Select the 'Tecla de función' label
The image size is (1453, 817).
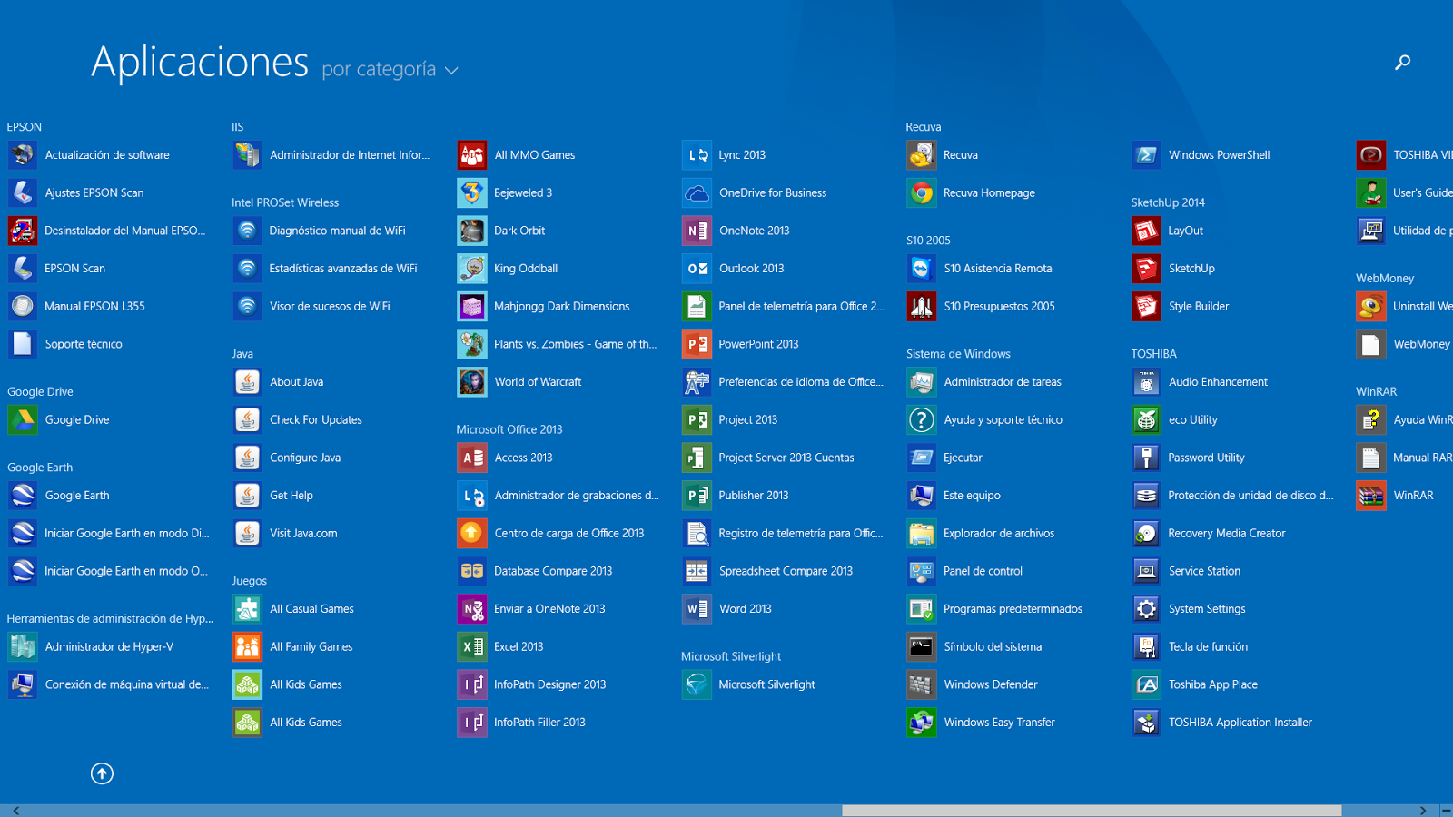1208,646
